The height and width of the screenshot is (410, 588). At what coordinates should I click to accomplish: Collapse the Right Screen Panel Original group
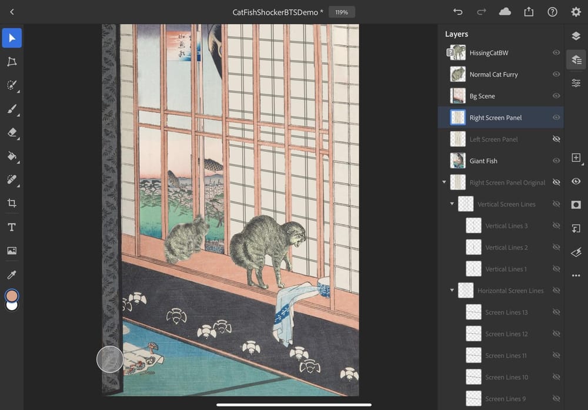444,182
